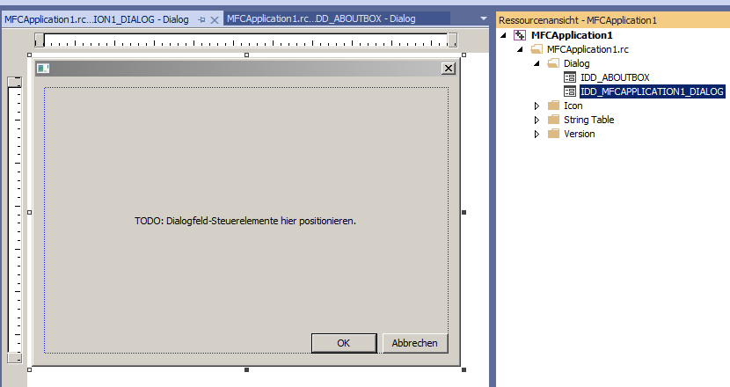Viewport: 730px width, 387px height.
Task: Open the document tab list dropdown arrow
Action: pyautogui.click(x=483, y=18)
